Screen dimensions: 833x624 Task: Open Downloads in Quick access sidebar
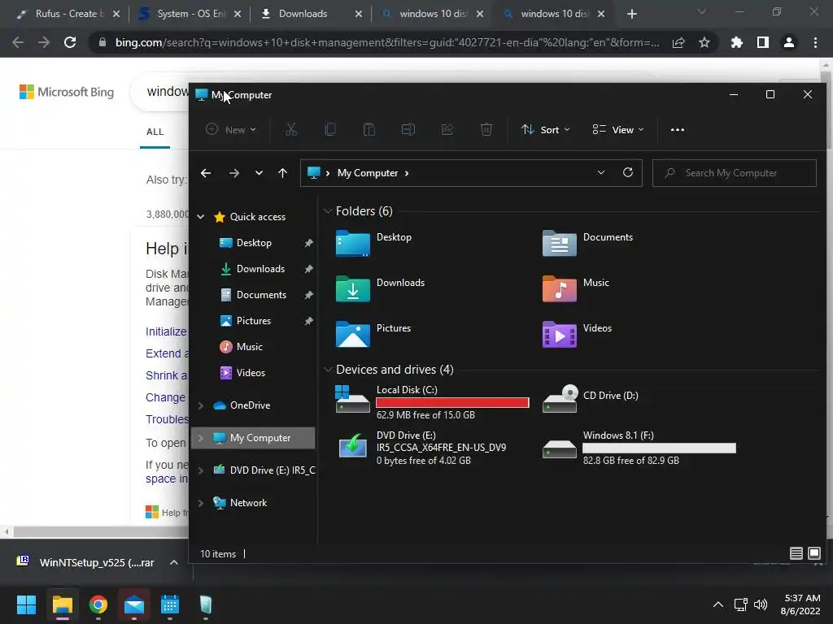pos(260,268)
